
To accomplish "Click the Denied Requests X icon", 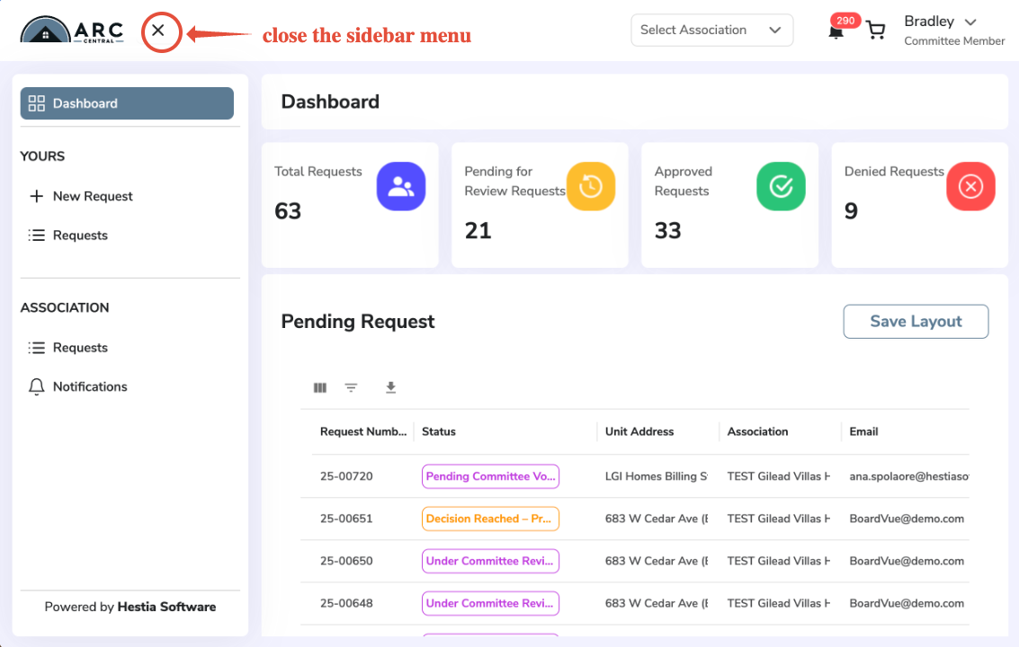I will tap(971, 186).
